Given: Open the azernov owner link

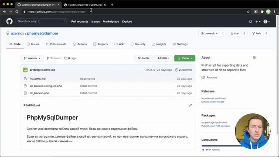Looking at the screenshot, I should [x=17, y=33].
